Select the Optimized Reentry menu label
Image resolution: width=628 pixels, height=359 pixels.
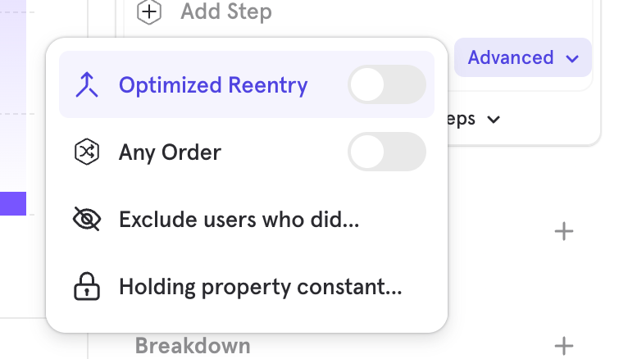(x=213, y=85)
